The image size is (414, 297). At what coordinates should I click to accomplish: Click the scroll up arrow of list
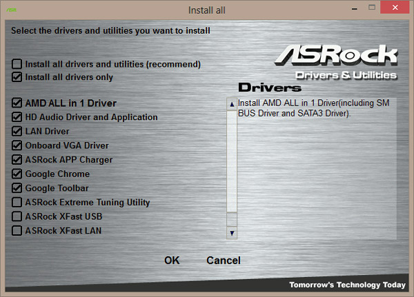point(232,105)
